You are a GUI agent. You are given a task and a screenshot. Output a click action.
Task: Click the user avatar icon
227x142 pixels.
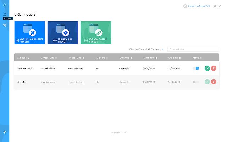tap(185, 6)
